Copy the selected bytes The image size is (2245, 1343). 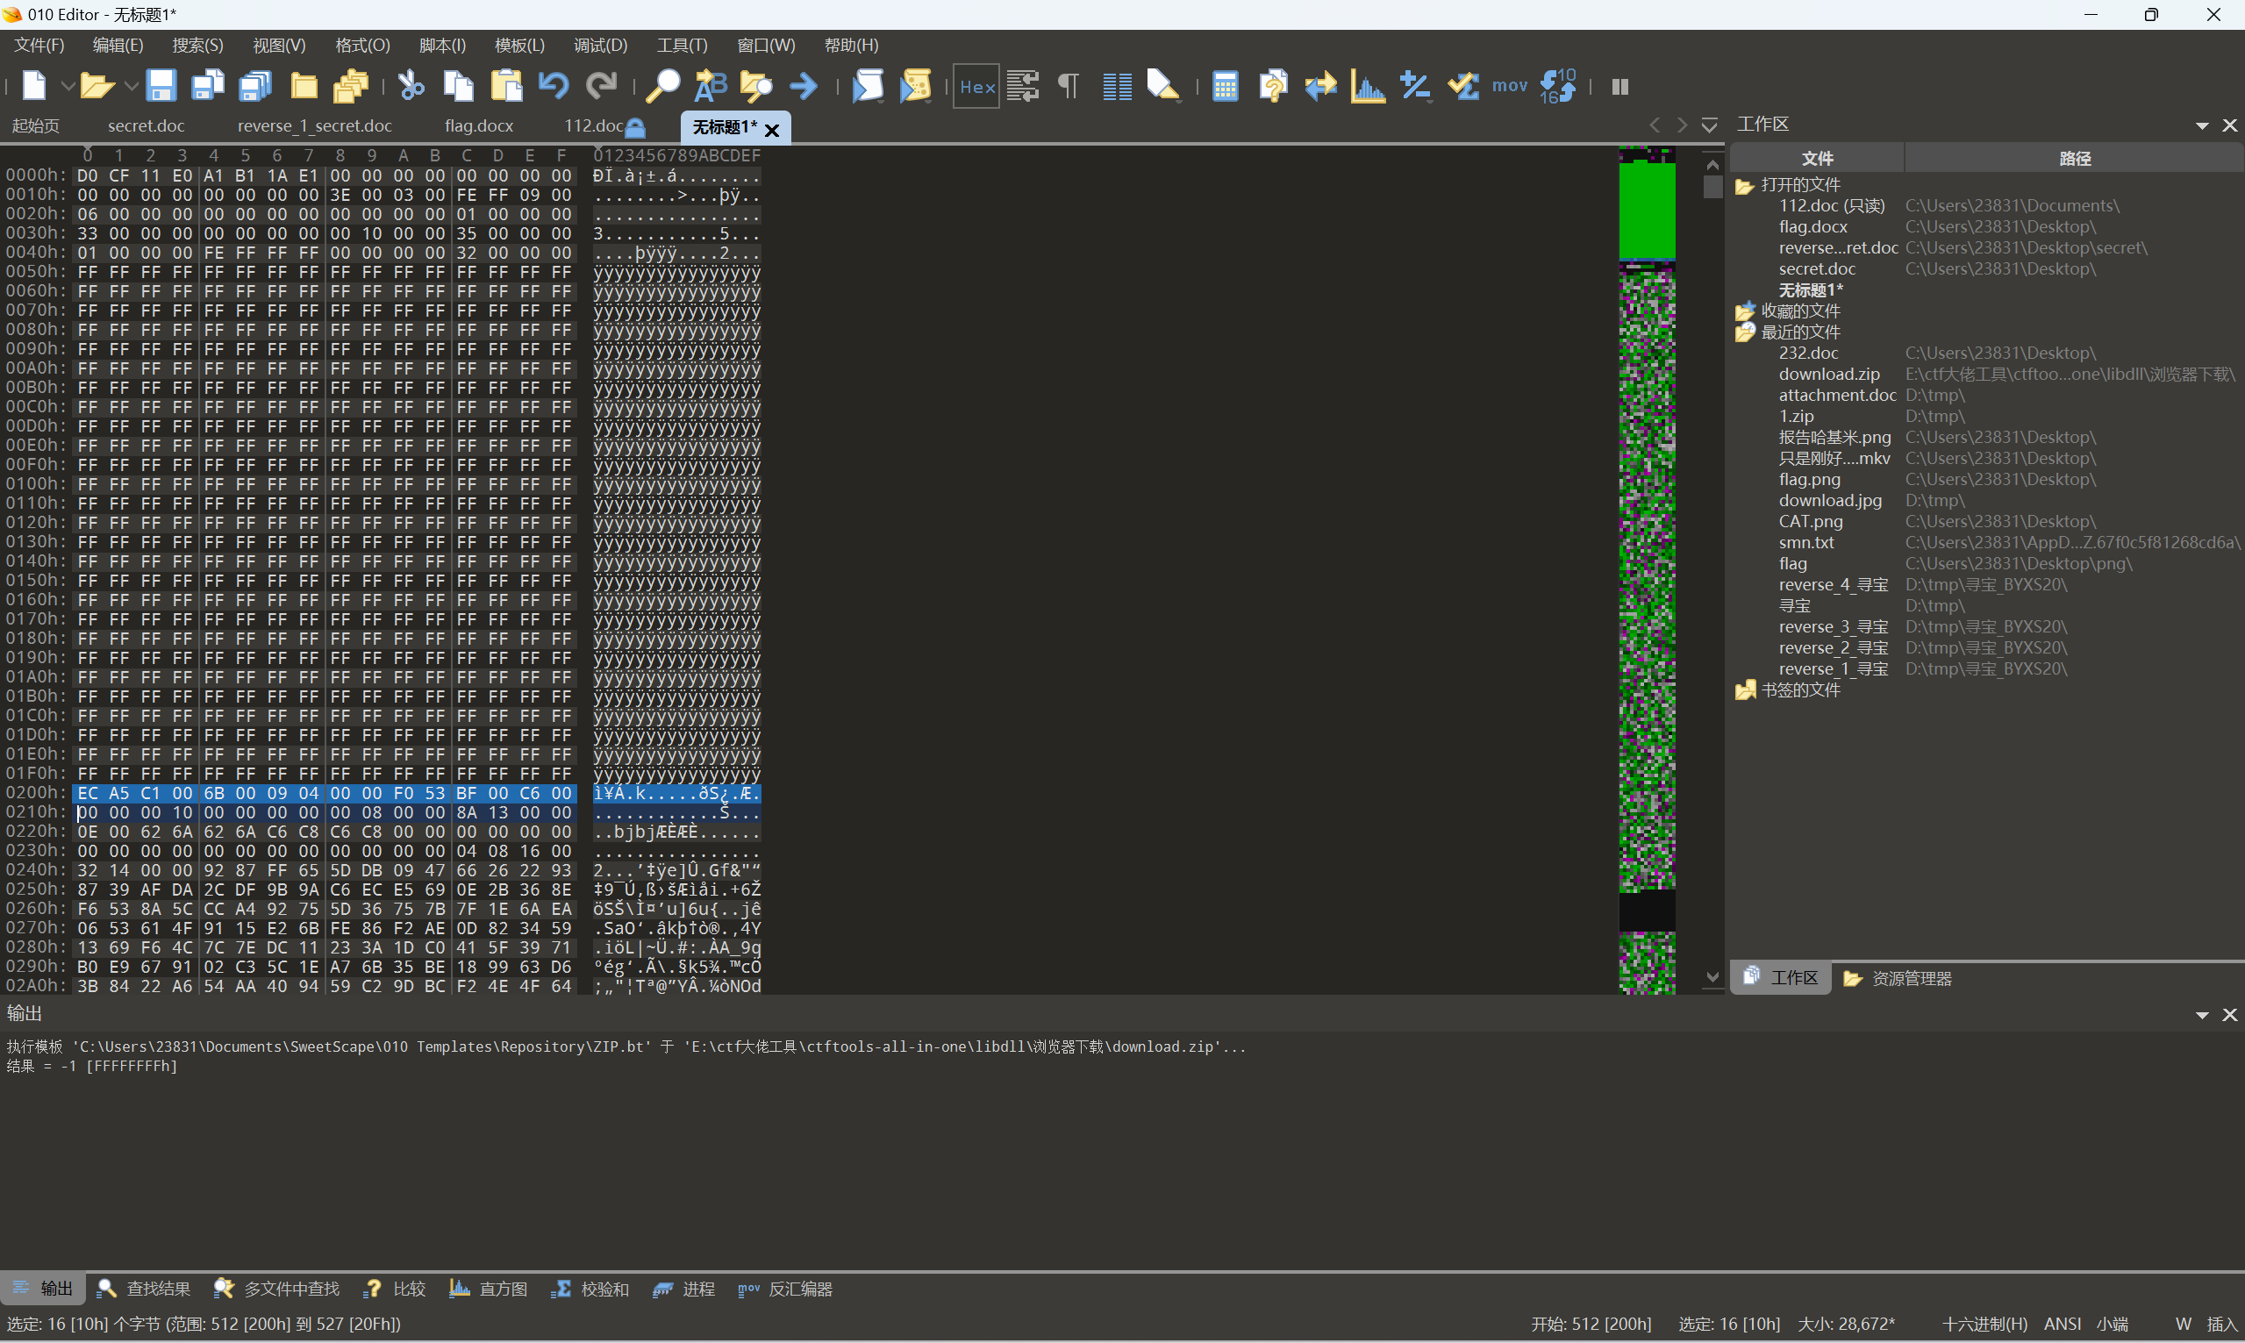(x=459, y=86)
